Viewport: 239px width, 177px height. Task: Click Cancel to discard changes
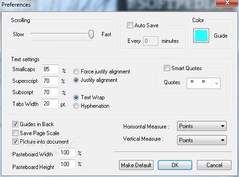click(x=214, y=165)
